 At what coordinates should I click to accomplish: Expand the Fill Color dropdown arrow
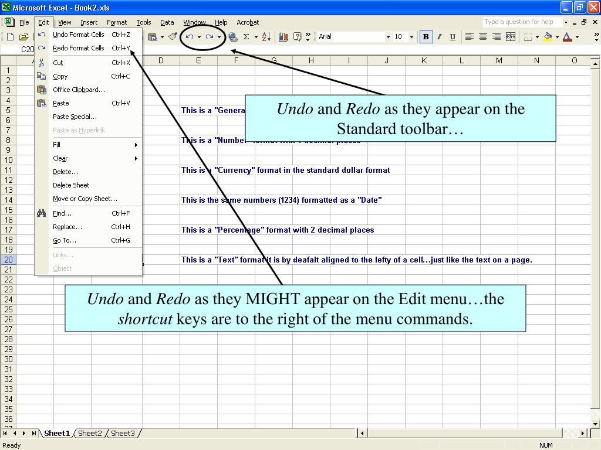point(557,37)
